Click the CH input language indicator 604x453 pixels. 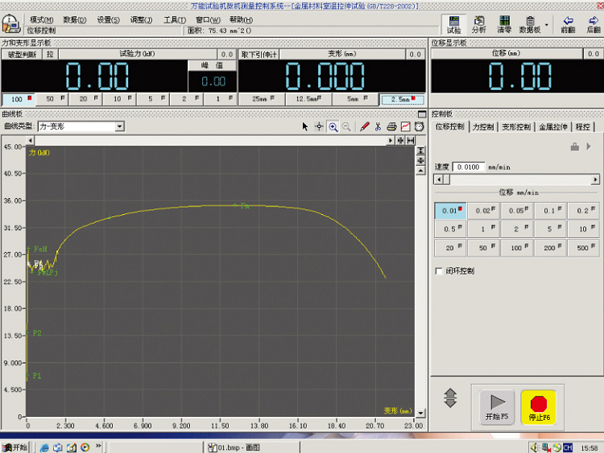[x=568, y=447]
